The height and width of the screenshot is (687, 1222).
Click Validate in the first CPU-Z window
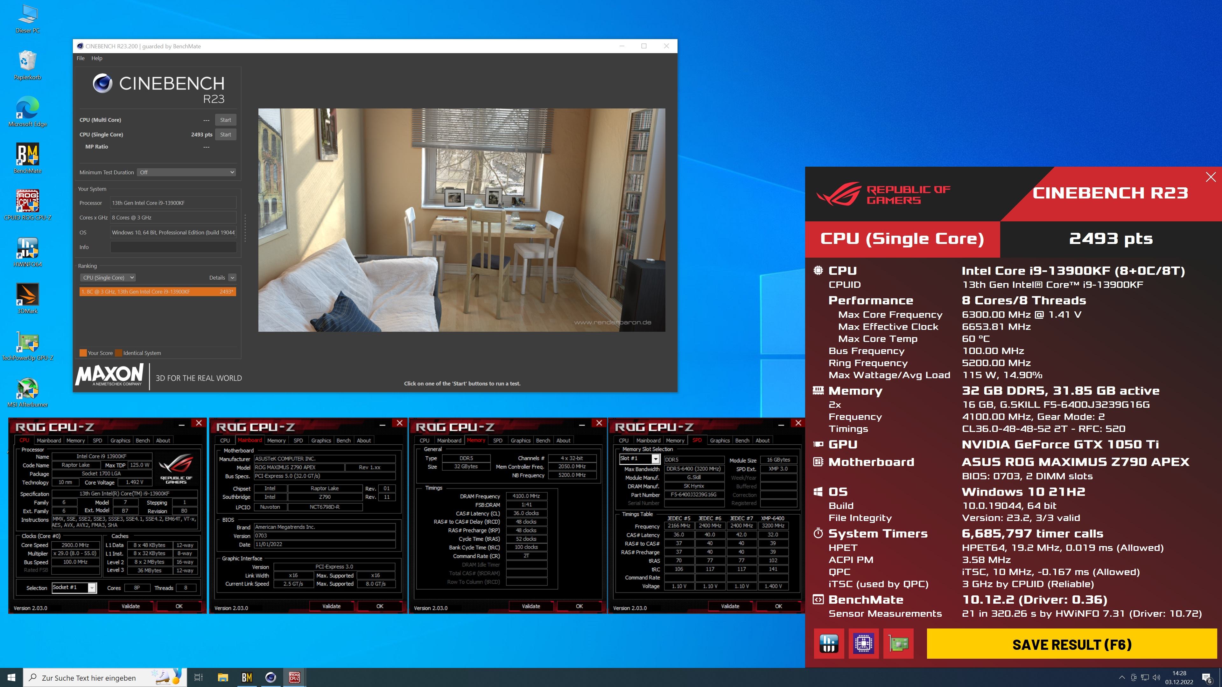pos(130,606)
